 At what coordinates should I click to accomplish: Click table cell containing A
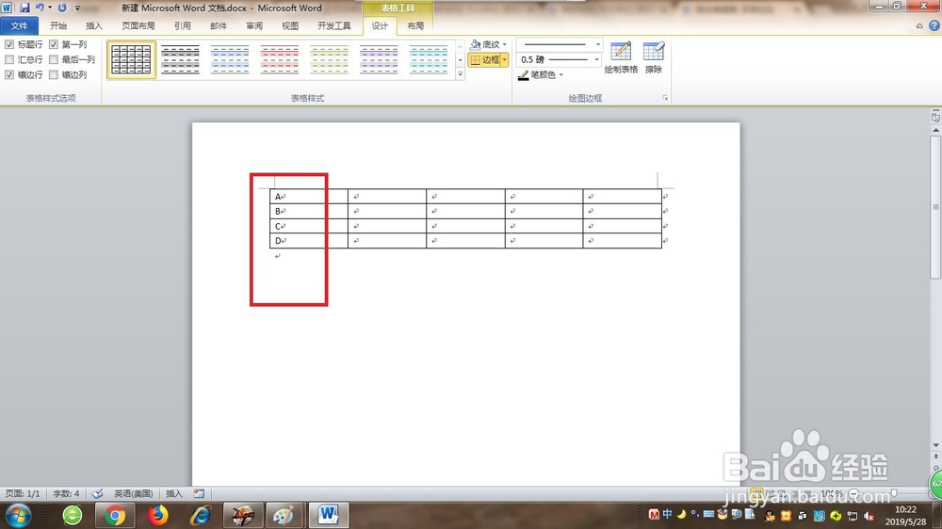309,197
